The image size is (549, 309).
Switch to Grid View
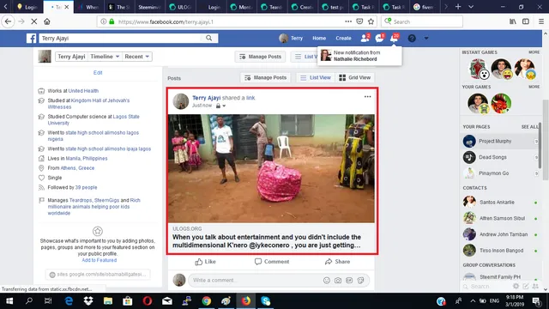pos(354,78)
